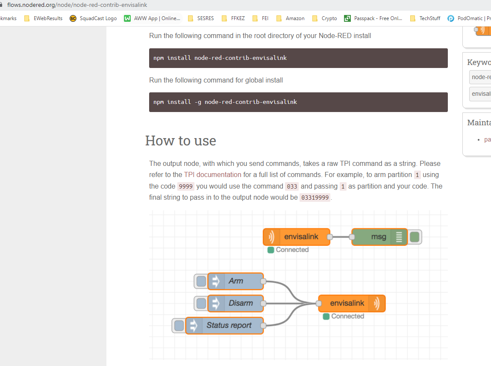Click Connected status under output envisalink node
Viewport: 491px width, 366px height.
344,316
